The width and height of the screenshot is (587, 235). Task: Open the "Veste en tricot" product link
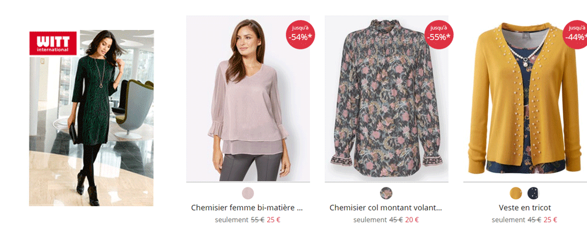(524, 207)
